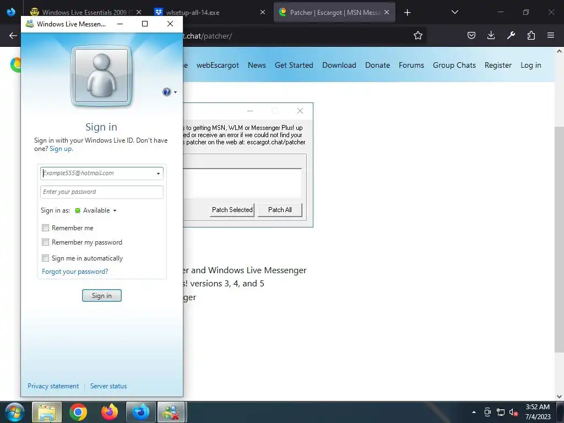Open the network tray icon
The image size is (564, 423).
coord(500,412)
